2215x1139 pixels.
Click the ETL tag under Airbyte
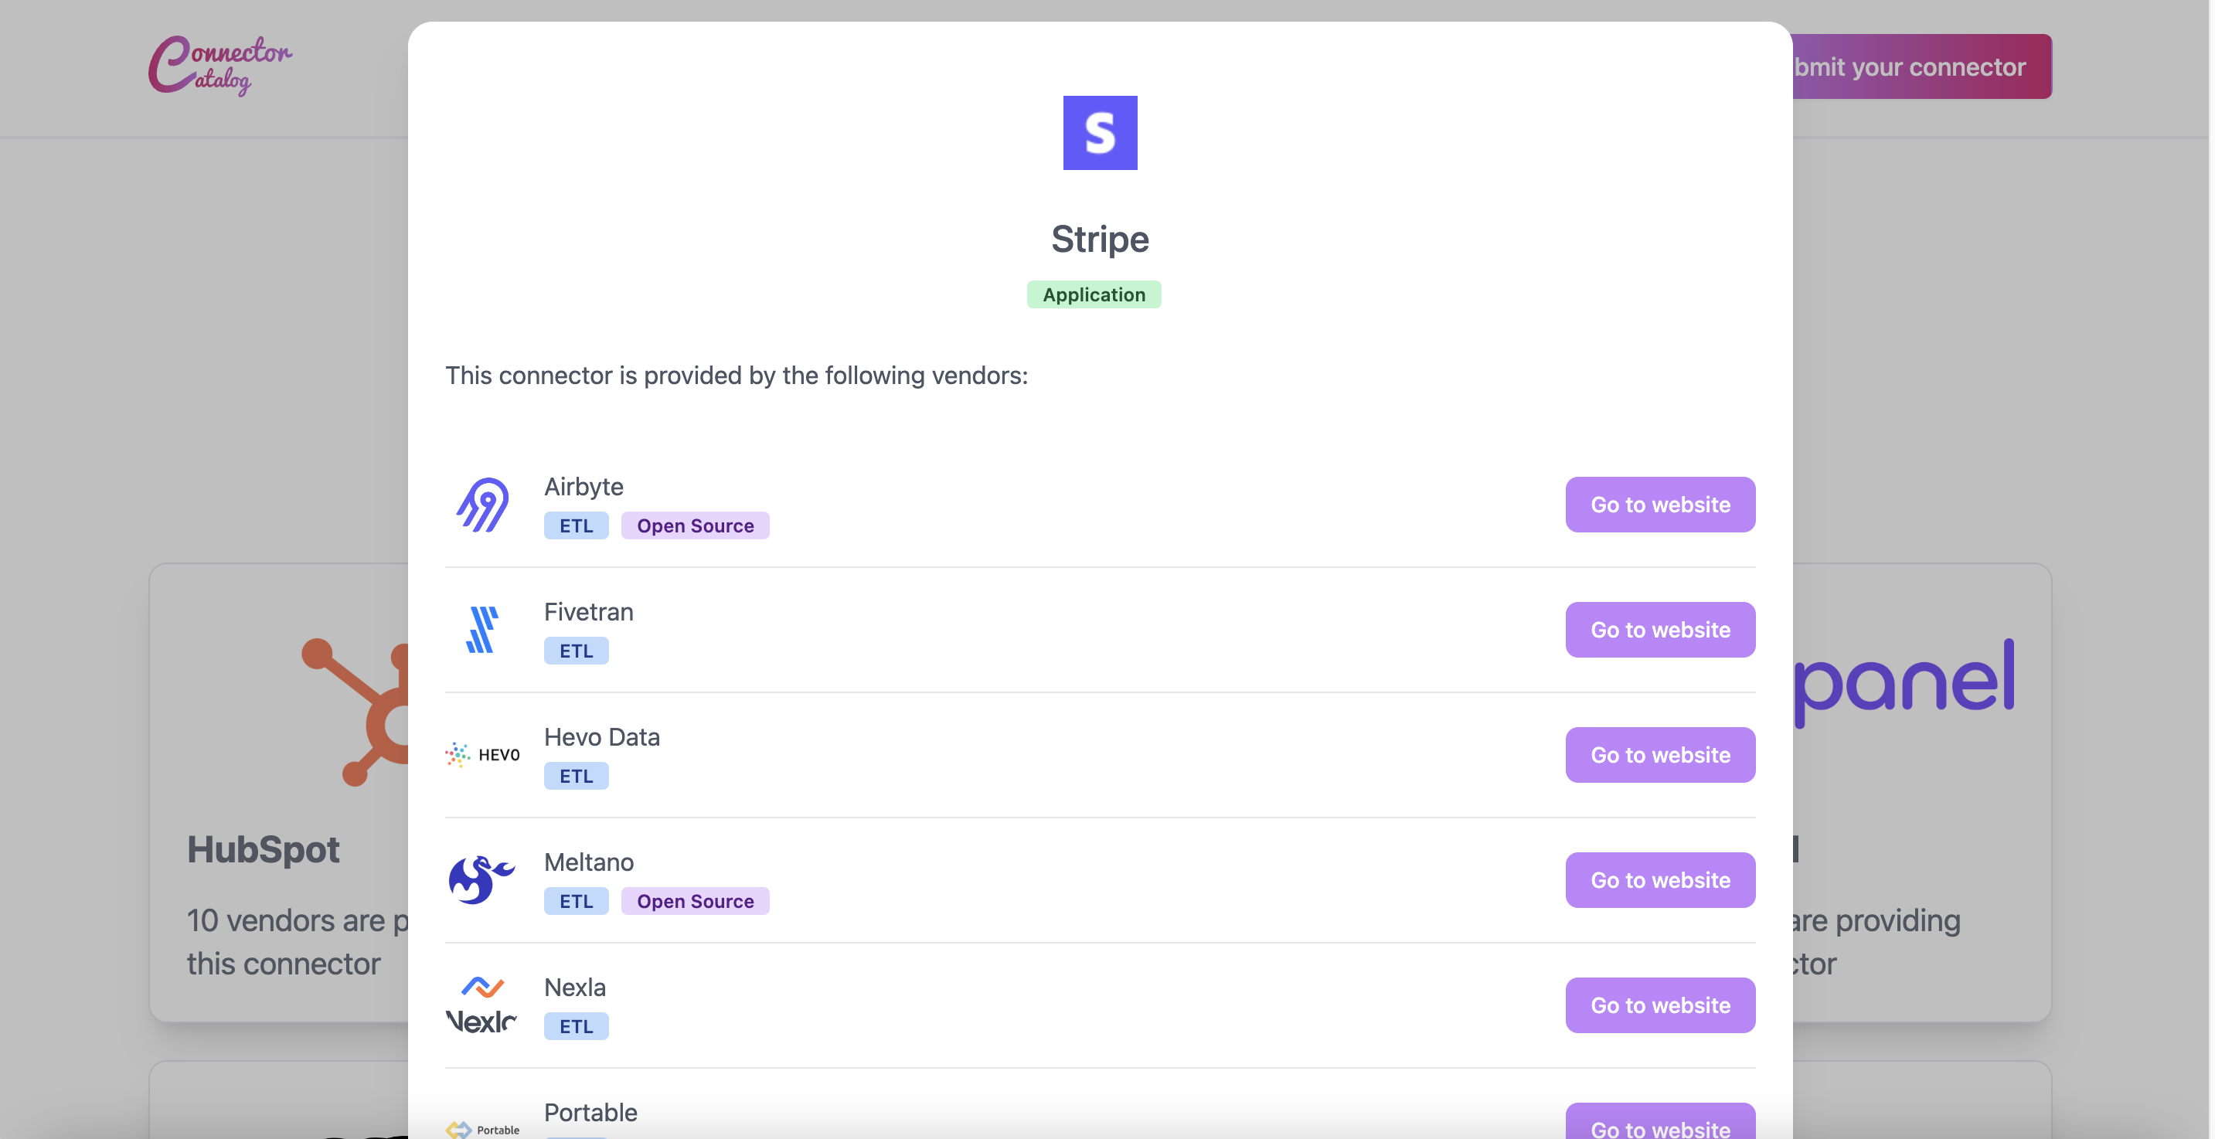click(x=576, y=525)
